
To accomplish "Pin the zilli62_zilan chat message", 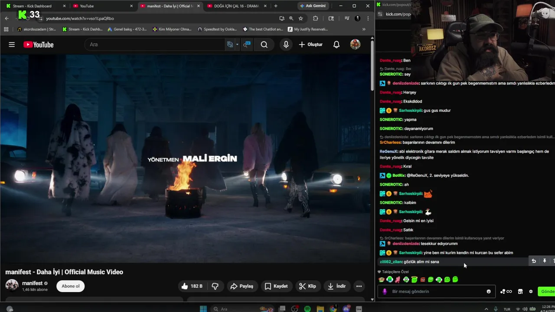I will pyautogui.click(x=545, y=261).
